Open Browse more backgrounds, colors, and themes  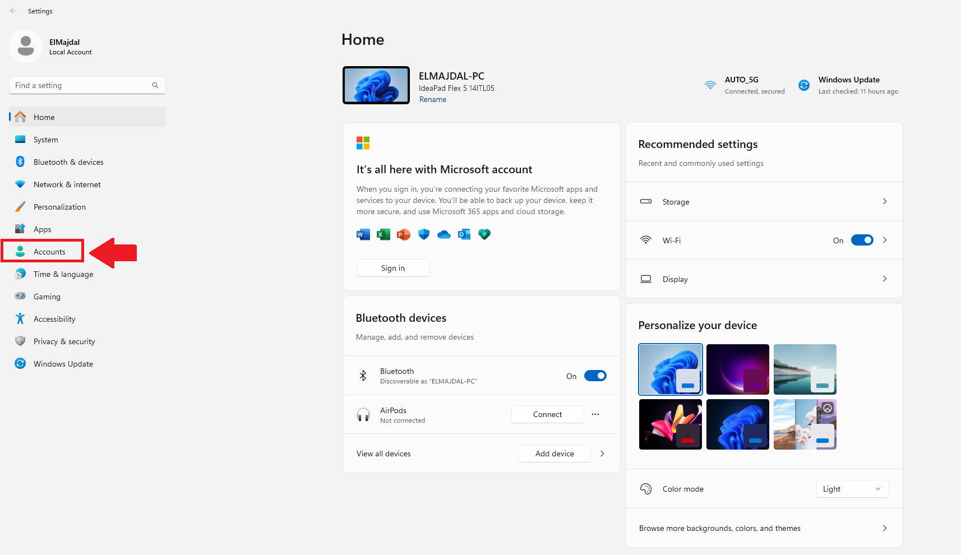(x=763, y=528)
